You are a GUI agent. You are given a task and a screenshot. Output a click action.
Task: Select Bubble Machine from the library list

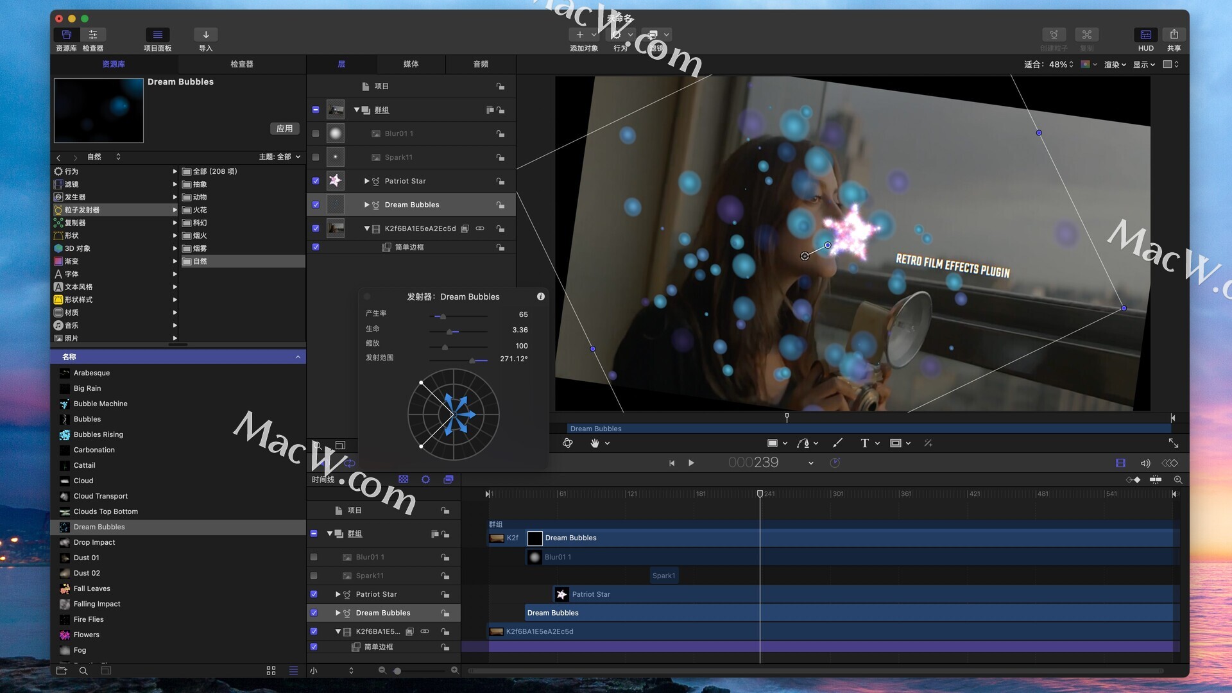point(100,404)
